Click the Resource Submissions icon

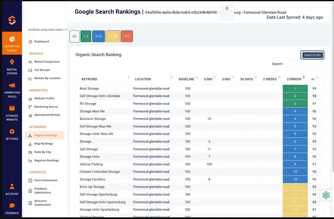30,203
